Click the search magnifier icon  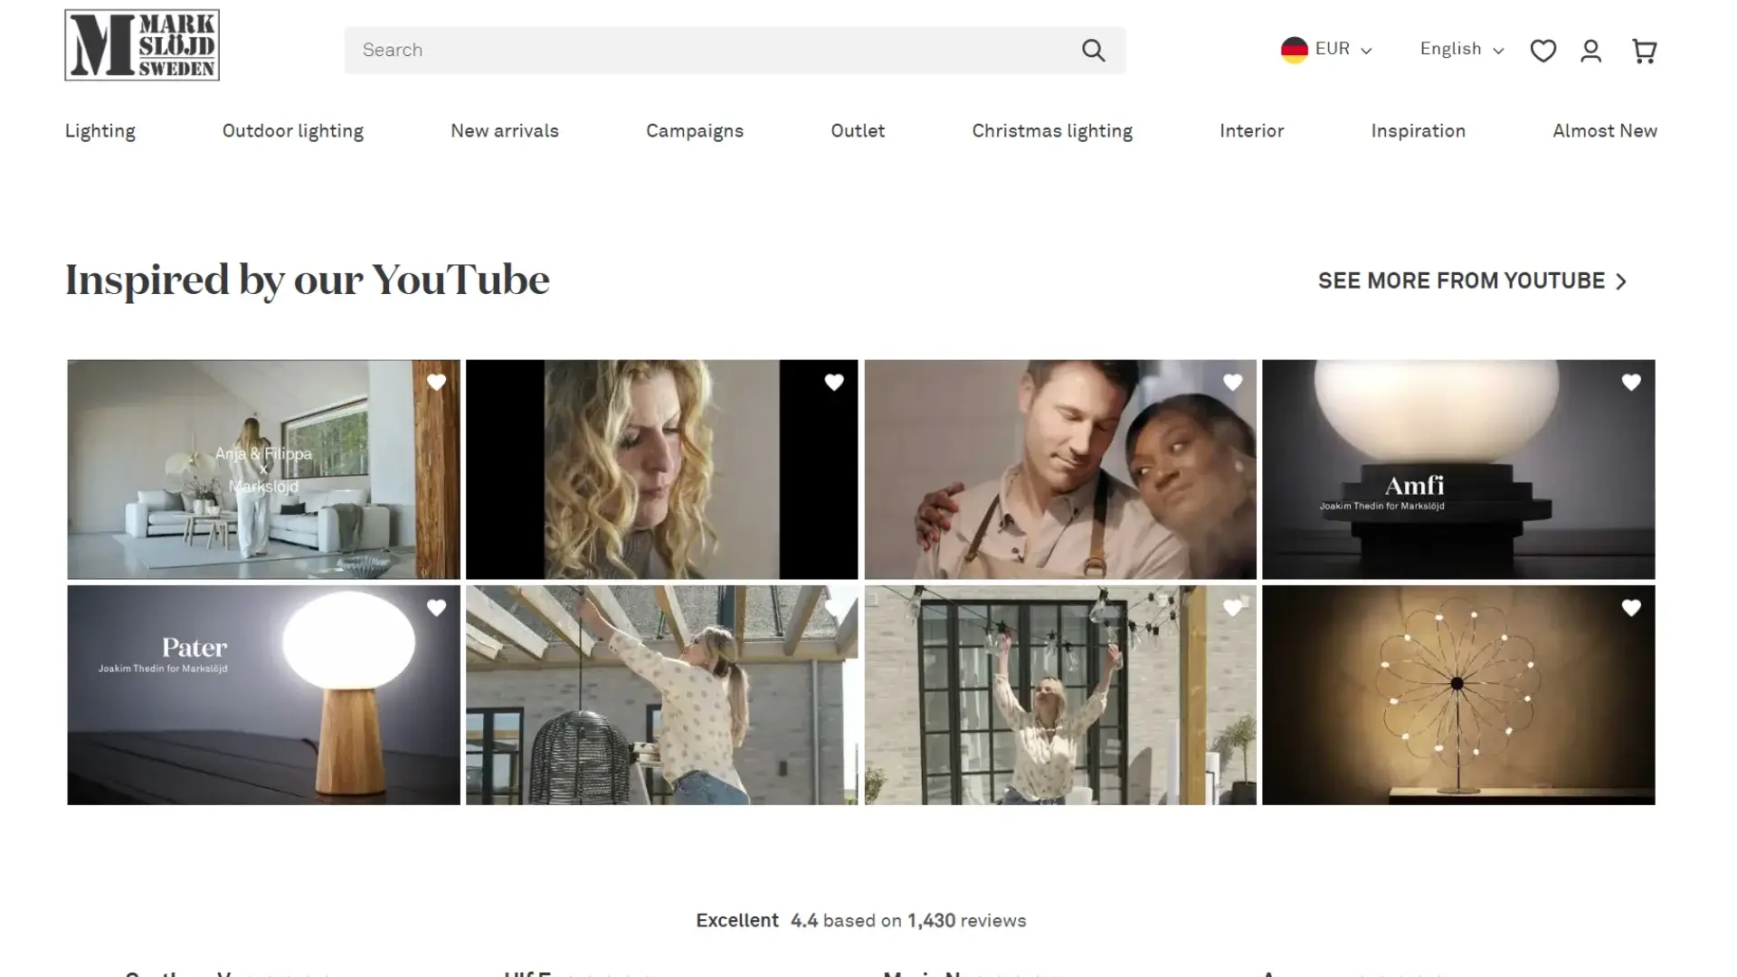point(1093,51)
